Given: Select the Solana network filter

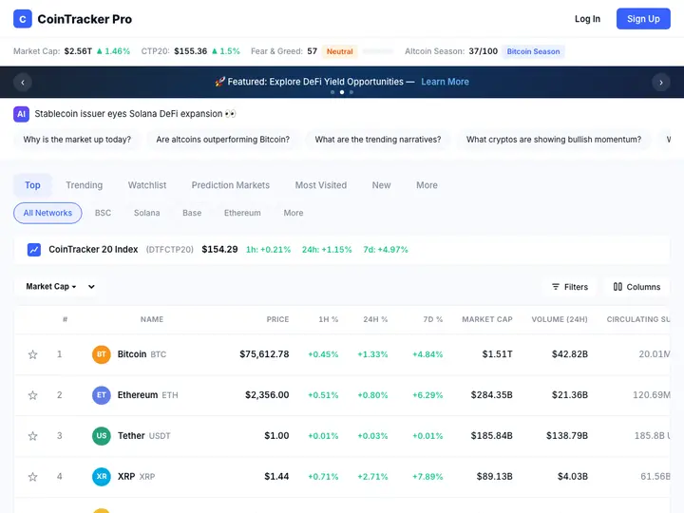Looking at the screenshot, I should pyautogui.click(x=146, y=213).
